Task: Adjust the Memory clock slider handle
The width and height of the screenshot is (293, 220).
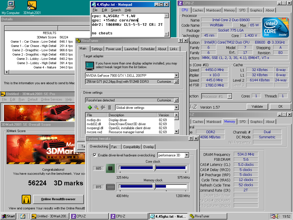Action: 154,186
